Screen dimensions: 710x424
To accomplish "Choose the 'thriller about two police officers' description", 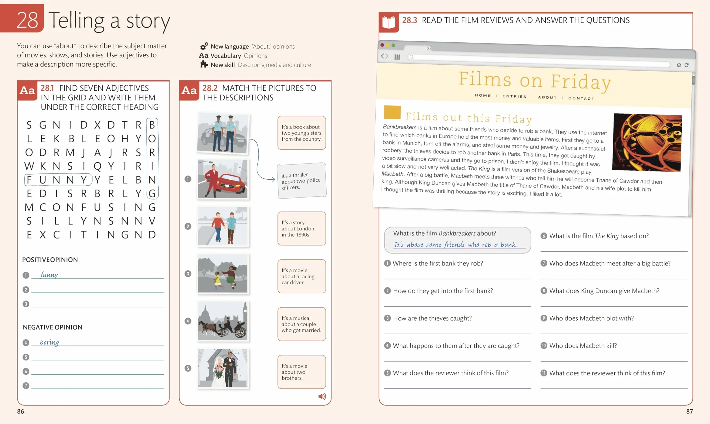I will pos(302,181).
